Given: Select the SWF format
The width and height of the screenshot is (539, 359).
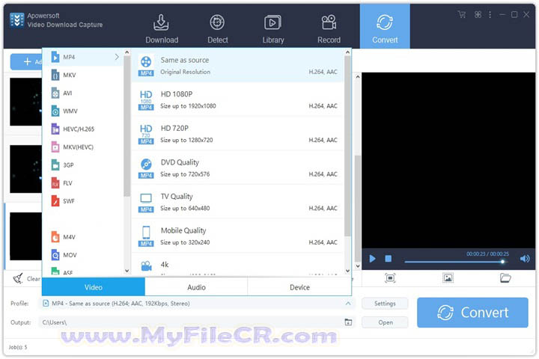Looking at the screenshot, I should coord(82,201).
